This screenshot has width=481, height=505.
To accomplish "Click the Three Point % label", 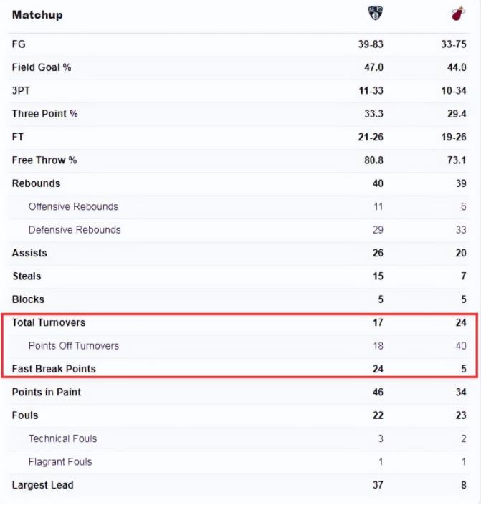I will (45, 114).
